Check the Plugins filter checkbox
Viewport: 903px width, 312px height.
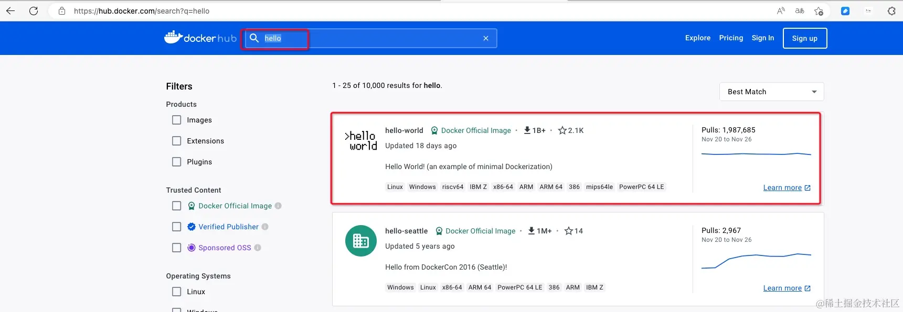177,162
